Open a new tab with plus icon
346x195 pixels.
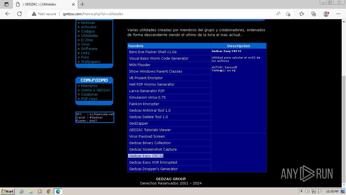82,4
